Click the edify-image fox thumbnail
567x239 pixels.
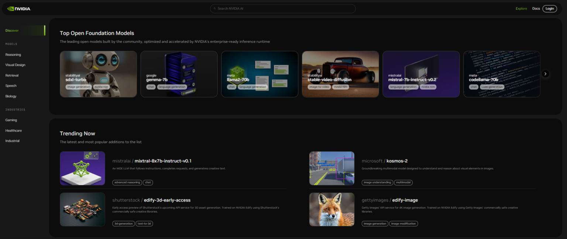pos(332,210)
